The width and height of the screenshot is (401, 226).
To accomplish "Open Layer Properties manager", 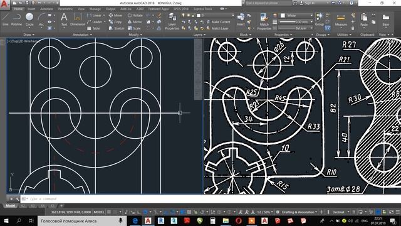I will click(172, 21).
